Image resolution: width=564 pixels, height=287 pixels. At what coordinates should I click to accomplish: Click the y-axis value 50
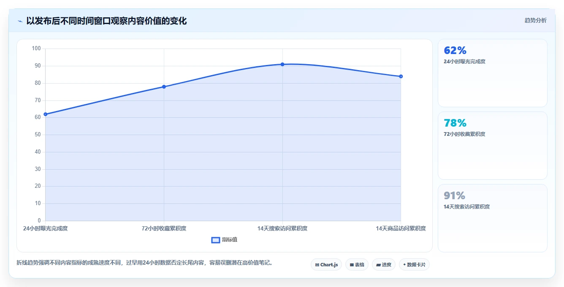38,135
